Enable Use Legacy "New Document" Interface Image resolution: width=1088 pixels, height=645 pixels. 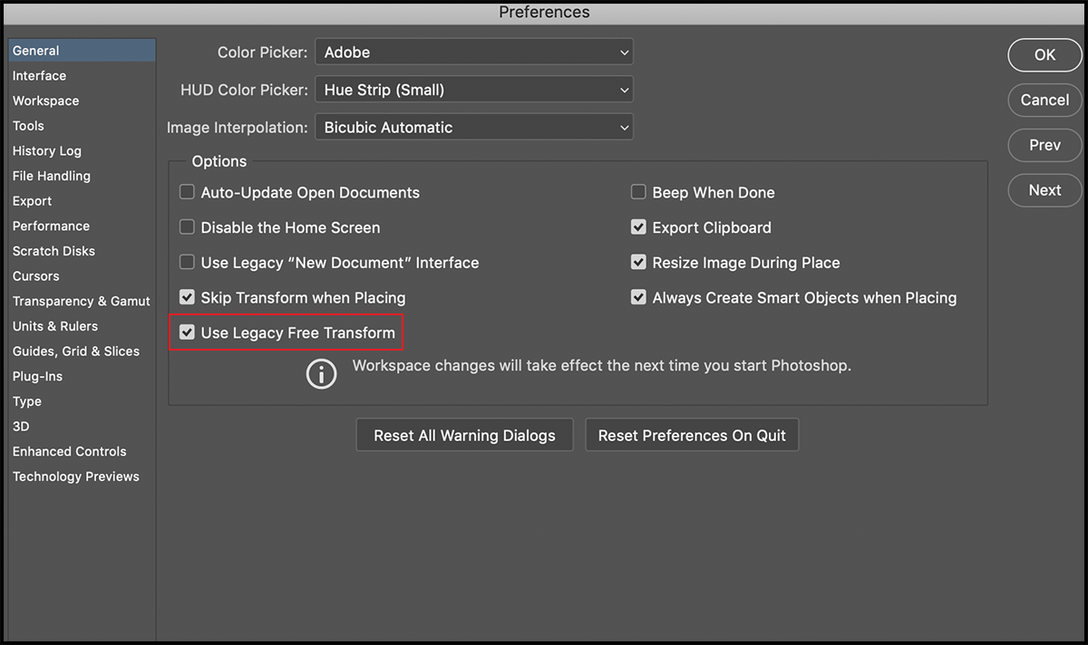(x=187, y=263)
